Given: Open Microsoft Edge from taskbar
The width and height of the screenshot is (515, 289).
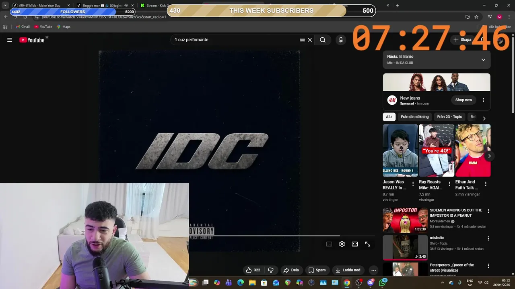Looking at the screenshot, I should click(x=241, y=283).
